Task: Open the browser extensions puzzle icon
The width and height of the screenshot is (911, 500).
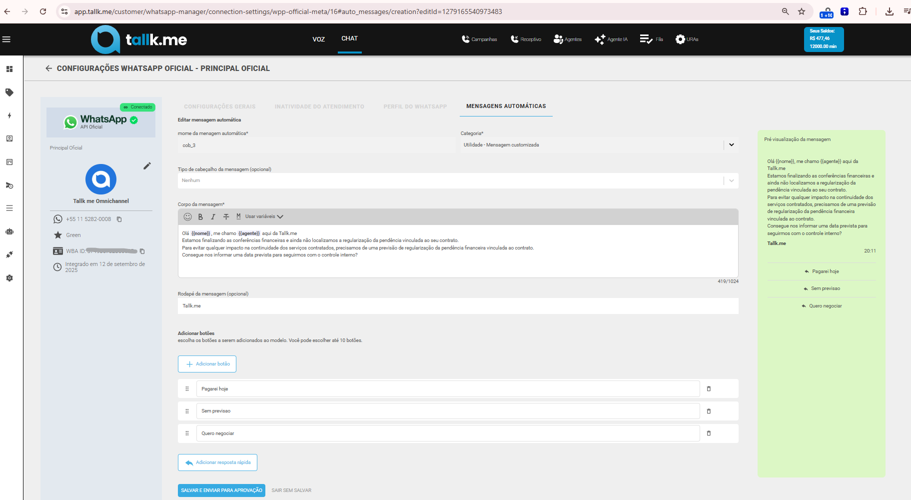Action: point(863,11)
